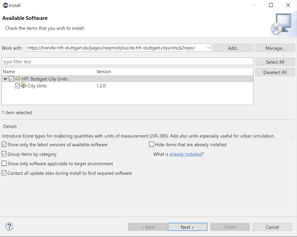Click the Details description text

[138, 136]
